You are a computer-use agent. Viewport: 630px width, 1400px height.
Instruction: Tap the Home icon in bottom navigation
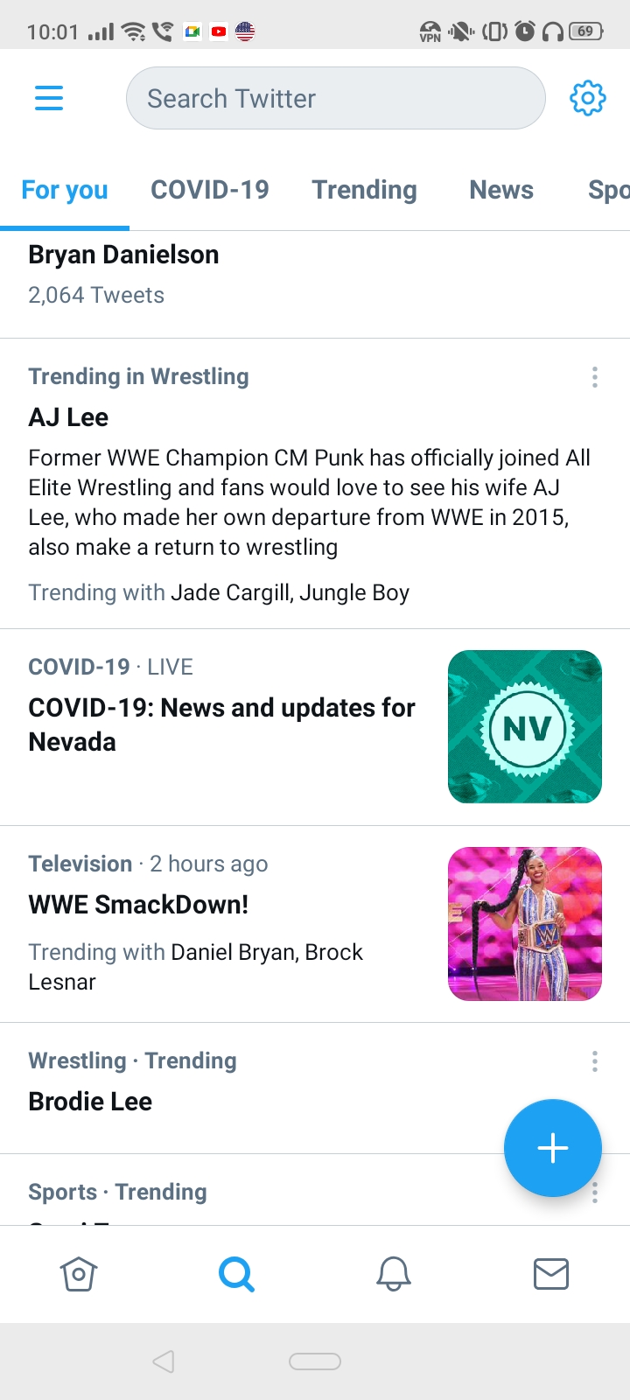point(78,1274)
